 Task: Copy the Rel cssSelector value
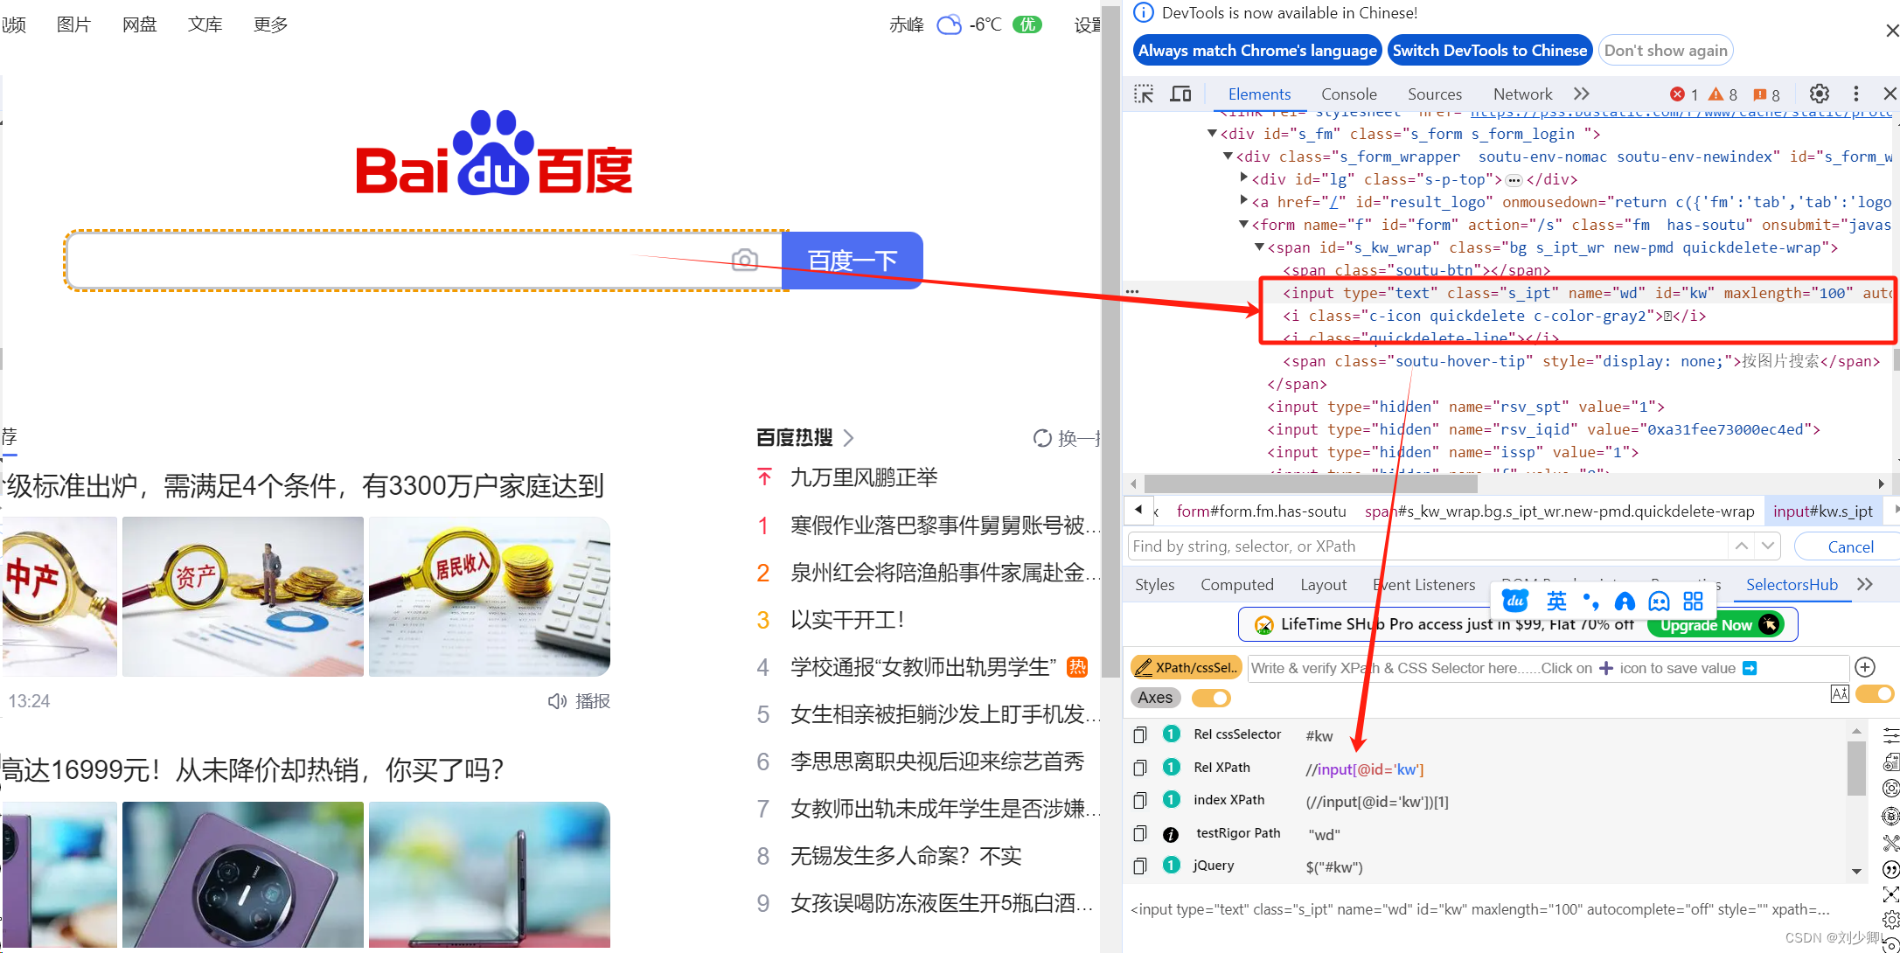click(x=1139, y=734)
